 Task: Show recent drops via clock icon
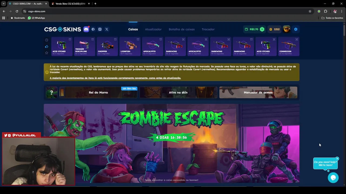click(x=46, y=40)
